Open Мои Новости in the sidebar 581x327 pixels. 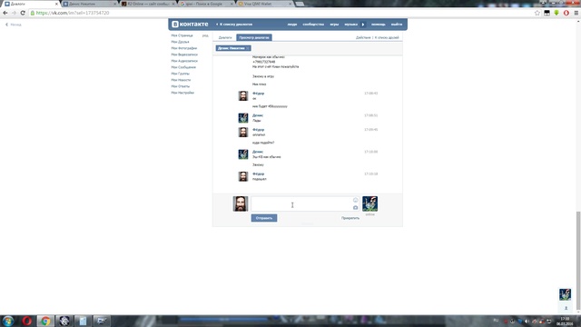pyautogui.click(x=181, y=80)
